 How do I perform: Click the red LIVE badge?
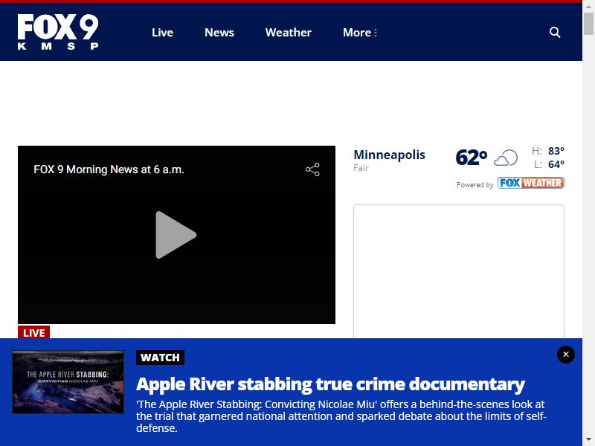coord(33,332)
